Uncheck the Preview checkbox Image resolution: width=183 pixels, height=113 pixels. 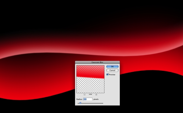click(x=107, y=74)
